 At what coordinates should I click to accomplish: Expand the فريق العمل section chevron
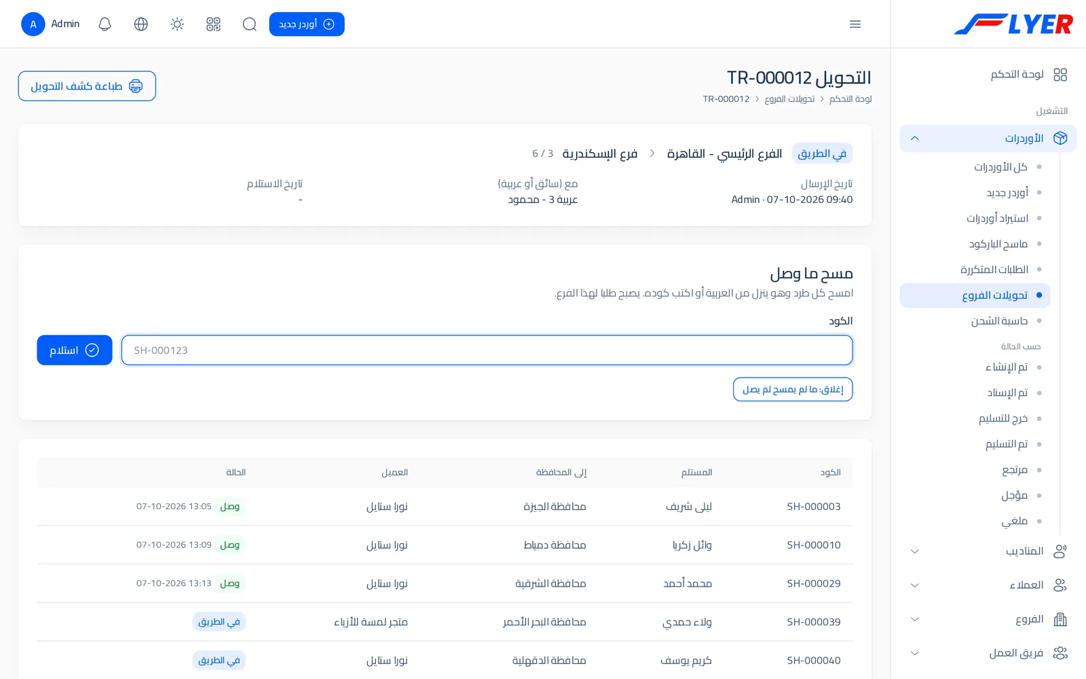click(915, 653)
